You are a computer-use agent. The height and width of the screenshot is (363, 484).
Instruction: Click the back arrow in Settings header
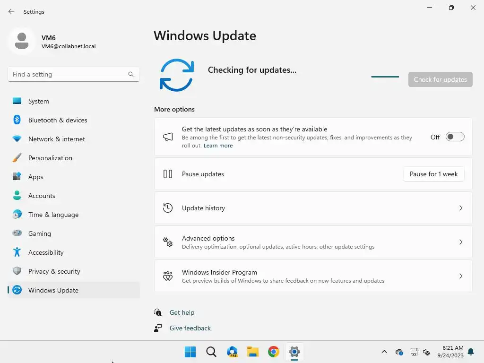click(11, 11)
